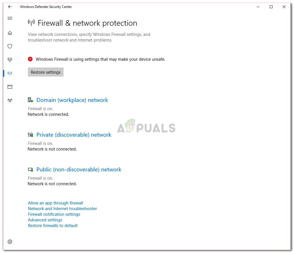This screenshot has height=253, width=294.
Task: Click the red error warning icon
Action: 30,59
